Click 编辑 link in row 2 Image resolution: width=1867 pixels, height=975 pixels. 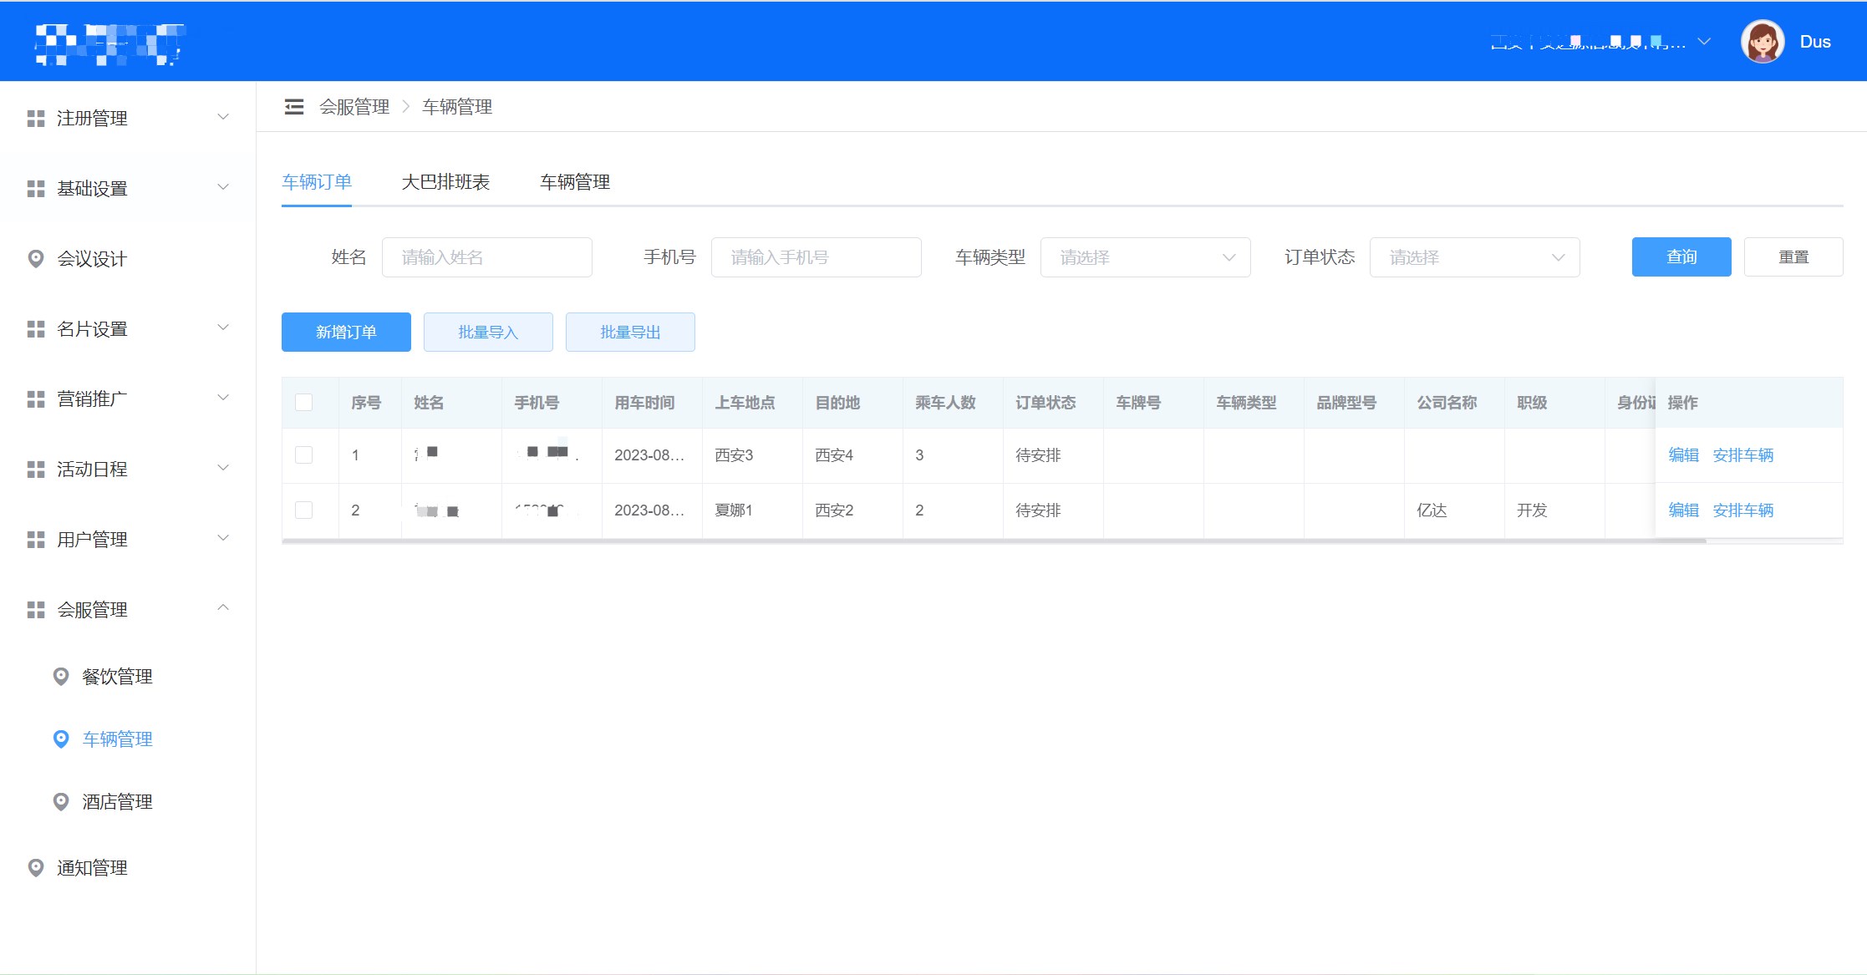[1683, 510]
